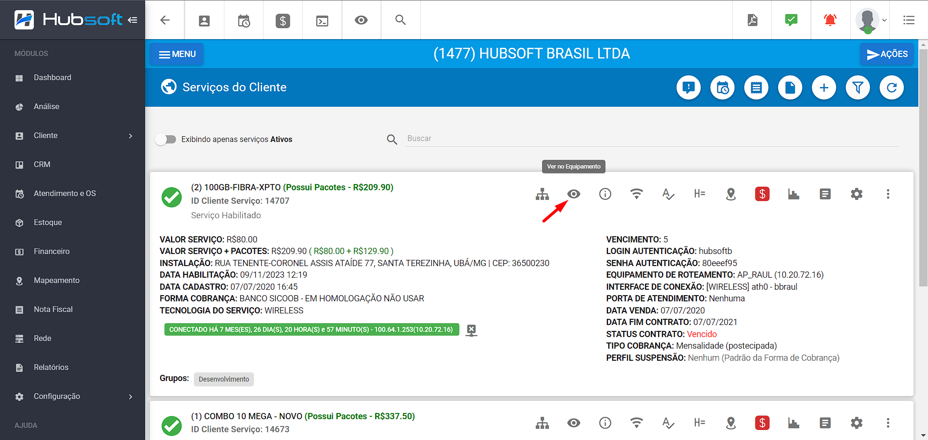928x440 pixels.
Task: Click the page vertical scrollbar
Action: coord(923,167)
